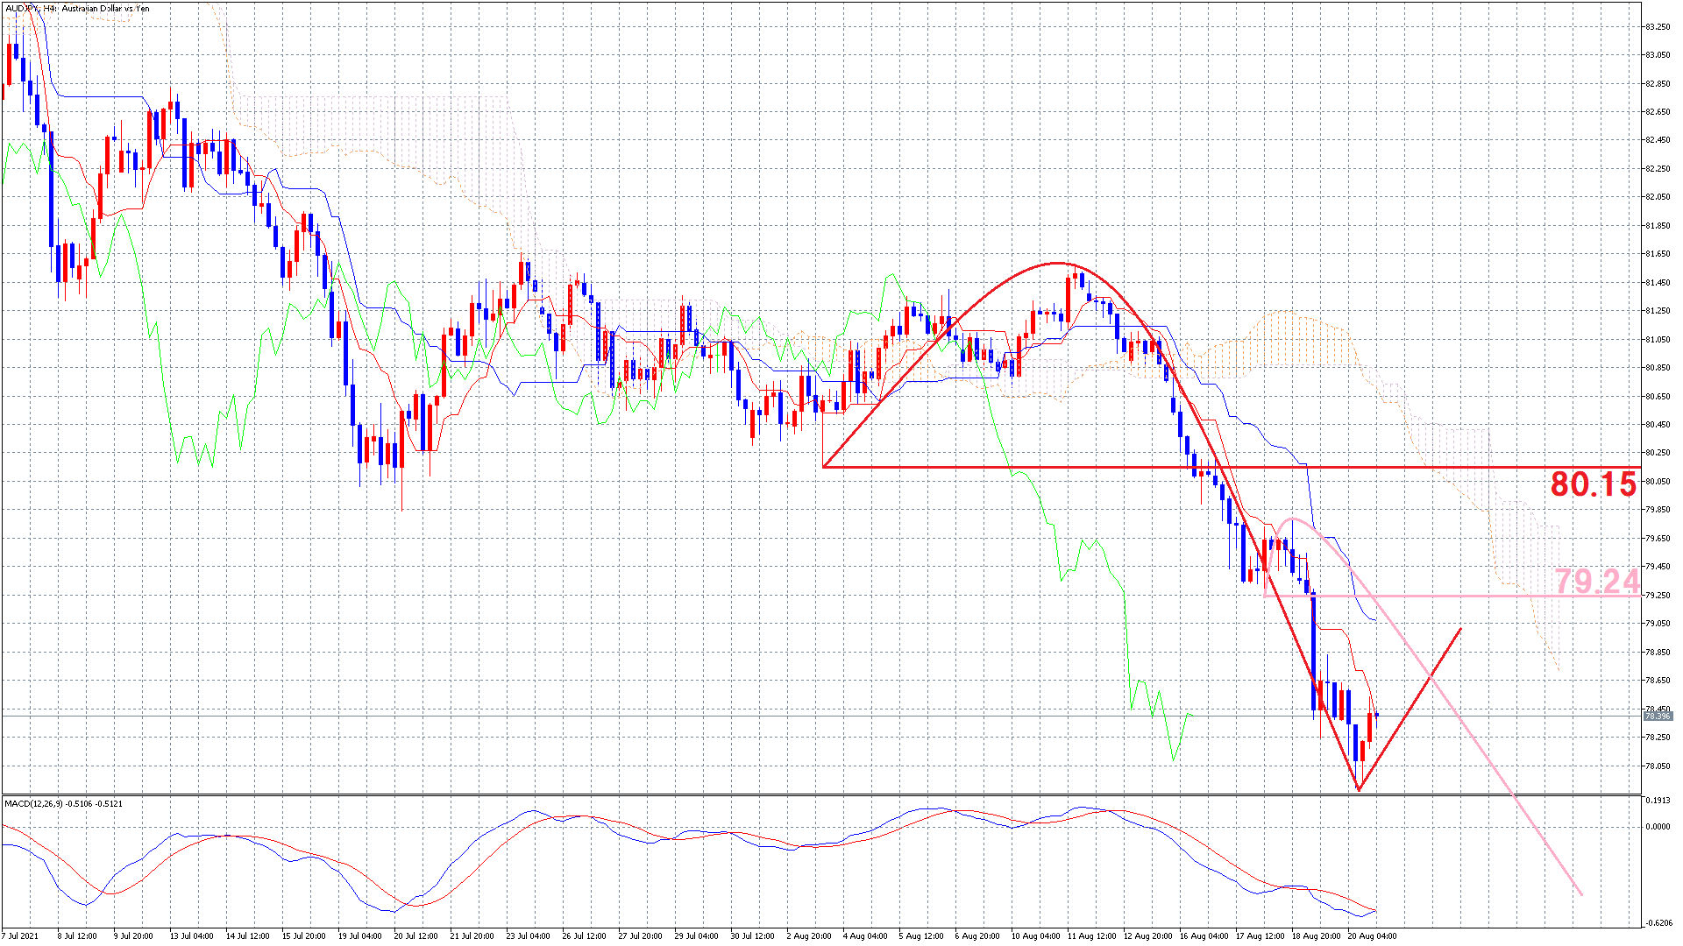Click the AUDJPY H4 chart title text
Screen dimensions: 1683x946
coord(77,9)
